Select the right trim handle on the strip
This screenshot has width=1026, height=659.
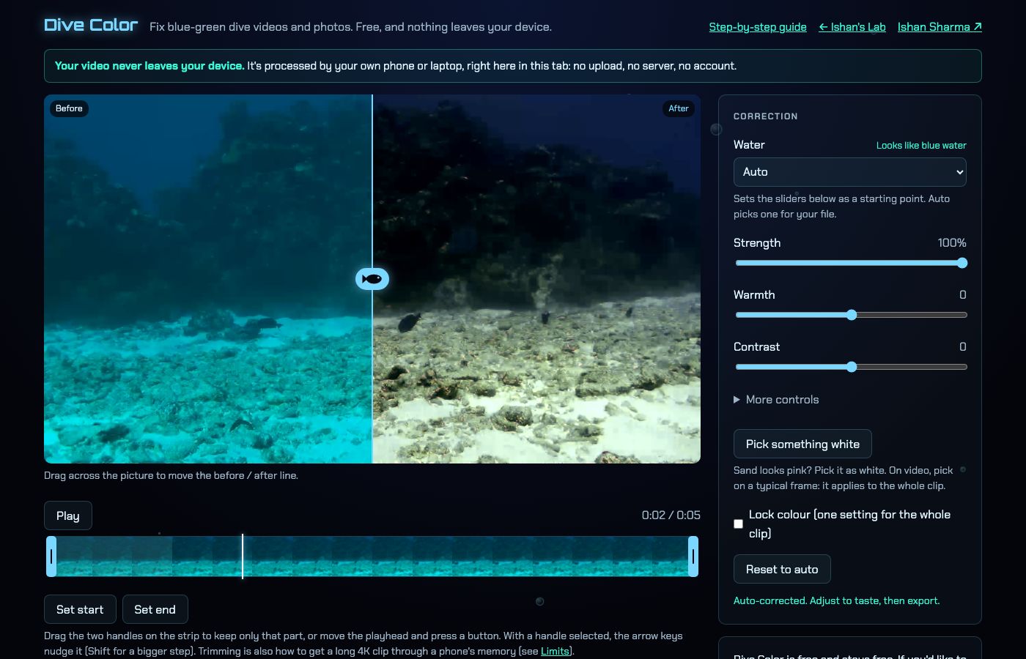[693, 556]
